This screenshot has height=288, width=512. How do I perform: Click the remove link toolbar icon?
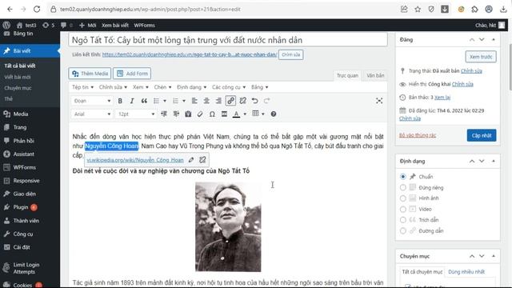point(242,101)
